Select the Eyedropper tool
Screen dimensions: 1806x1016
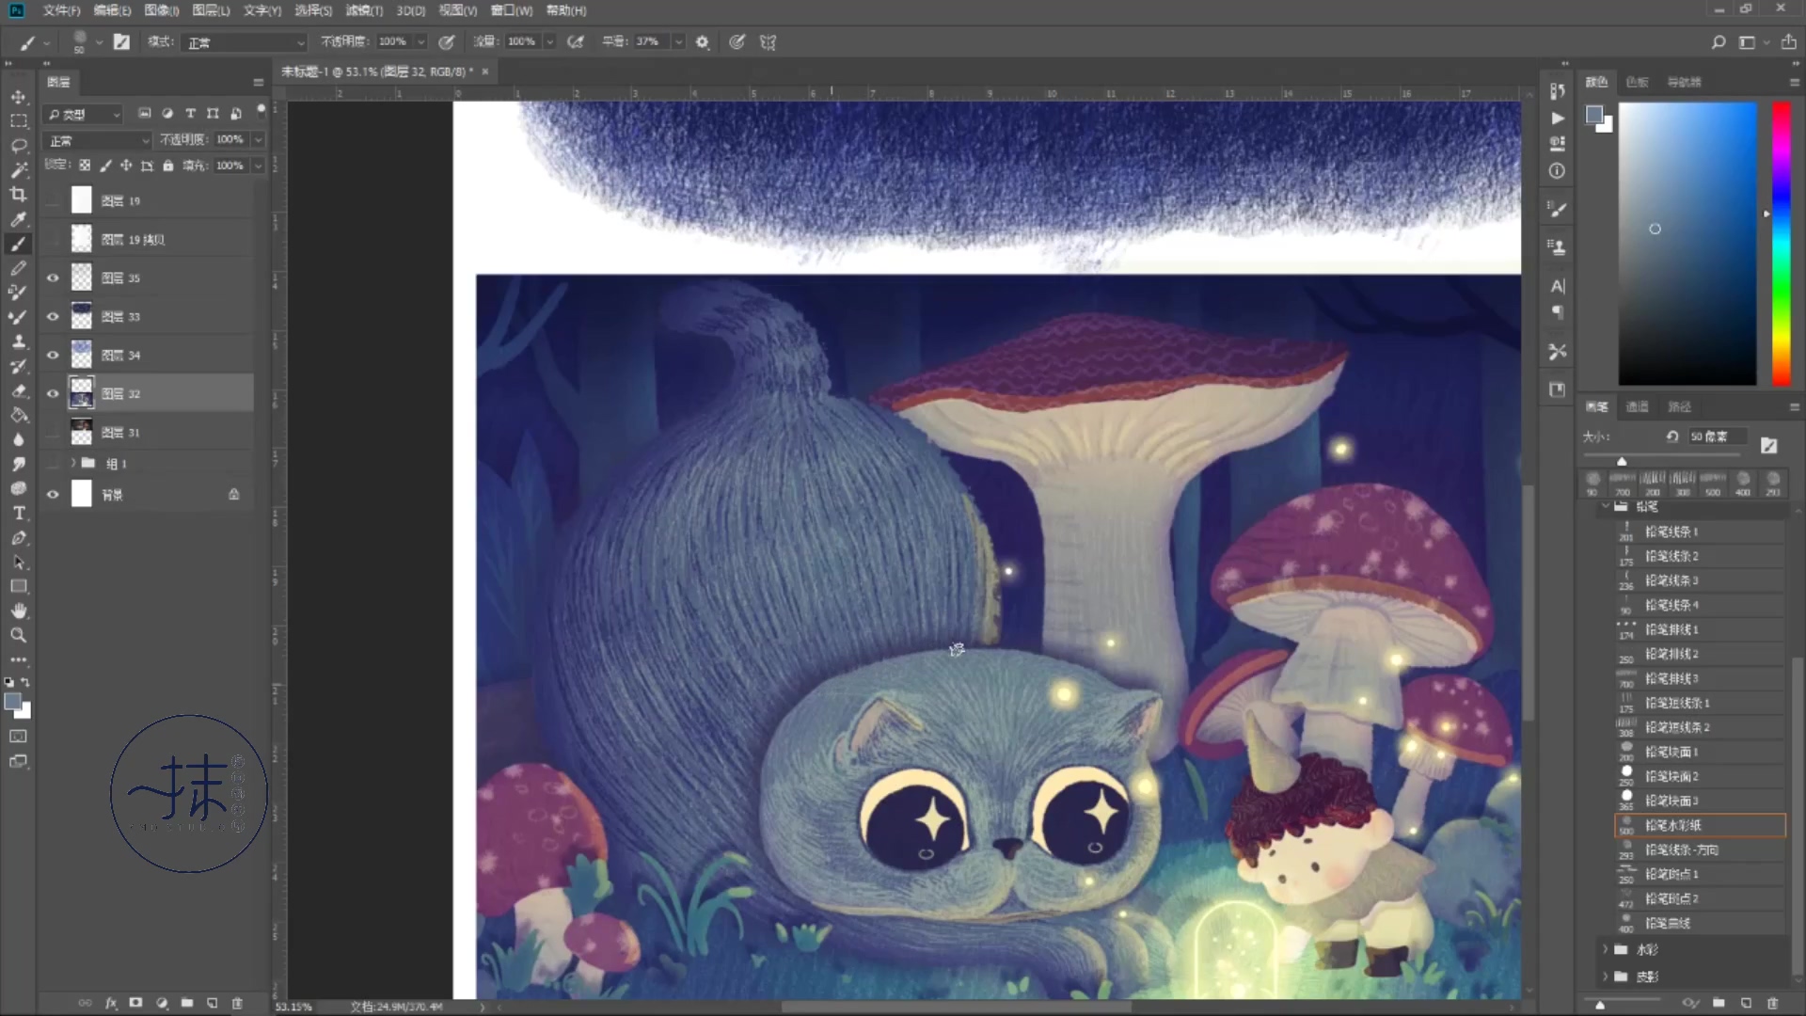point(18,219)
